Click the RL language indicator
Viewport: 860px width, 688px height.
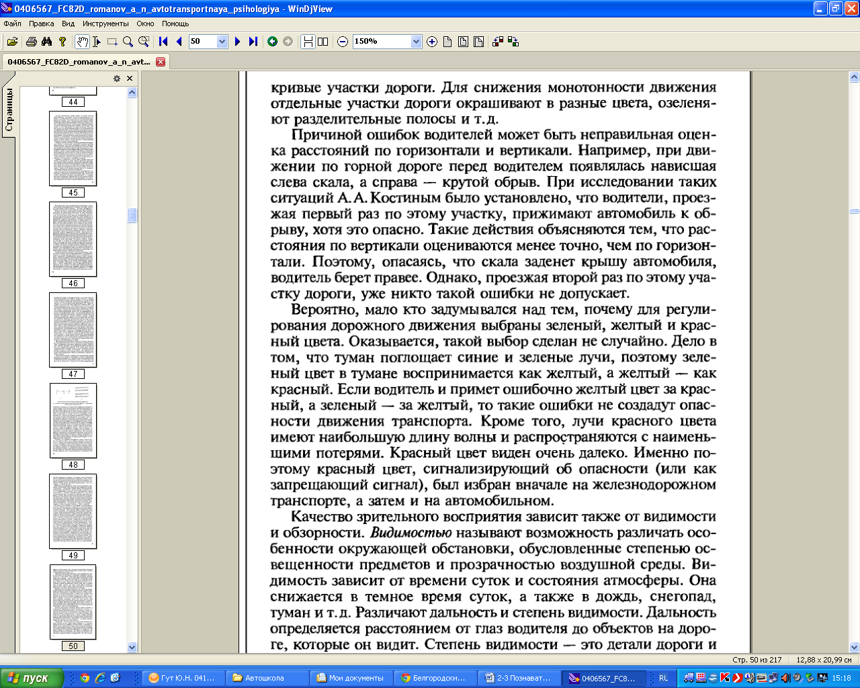(663, 678)
